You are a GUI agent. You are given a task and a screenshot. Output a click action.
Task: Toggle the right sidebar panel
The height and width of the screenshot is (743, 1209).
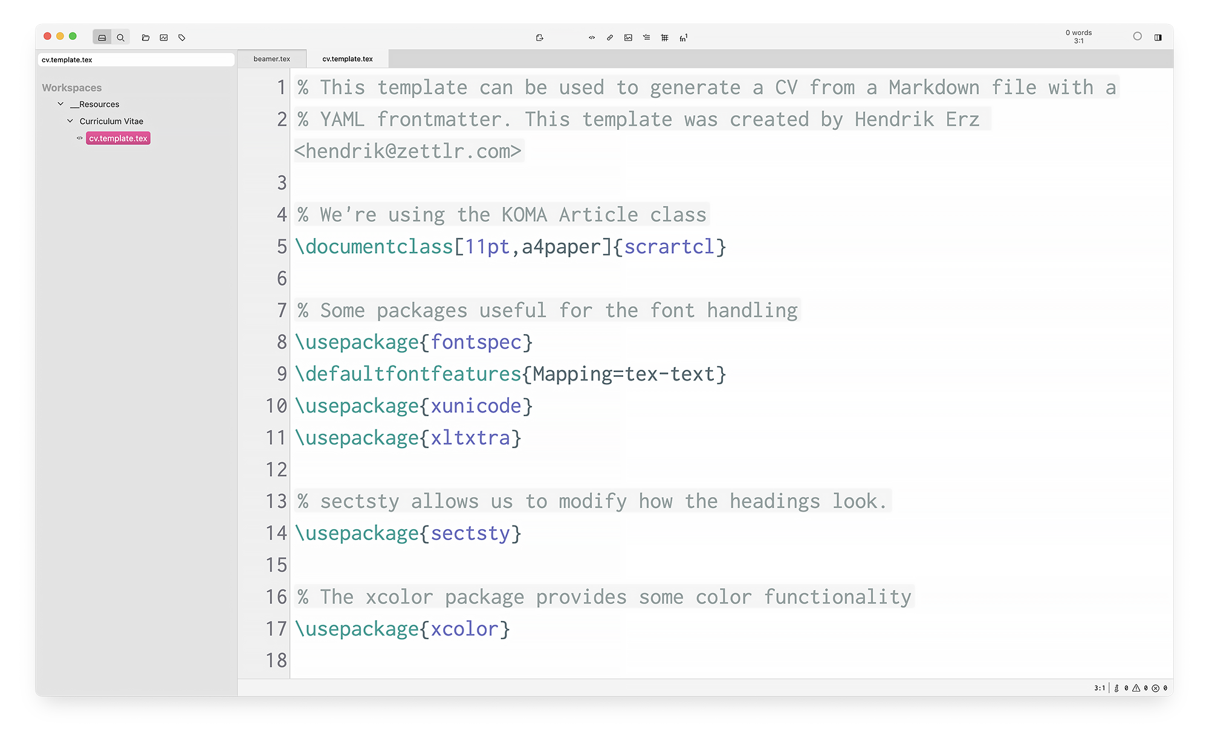click(1158, 37)
